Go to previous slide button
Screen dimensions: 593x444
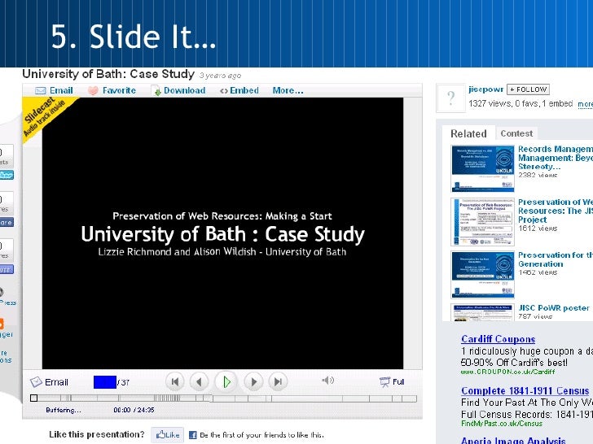coord(199,381)
